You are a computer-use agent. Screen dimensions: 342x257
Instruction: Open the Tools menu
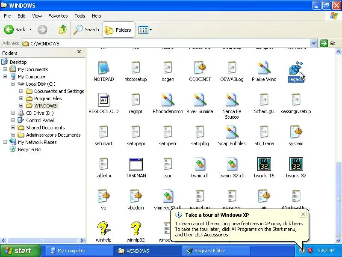(x=80, y=16)
